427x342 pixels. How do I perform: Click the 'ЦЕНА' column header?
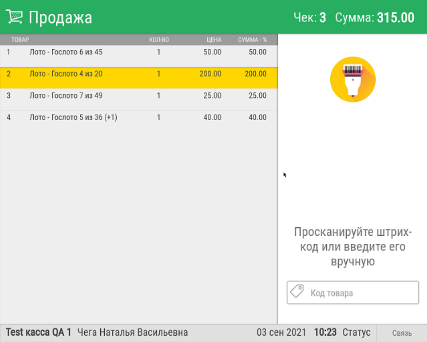pos(214,40)
